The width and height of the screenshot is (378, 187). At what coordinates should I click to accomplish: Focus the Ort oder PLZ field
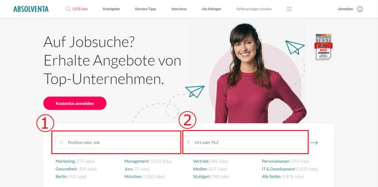click(244, 142)
